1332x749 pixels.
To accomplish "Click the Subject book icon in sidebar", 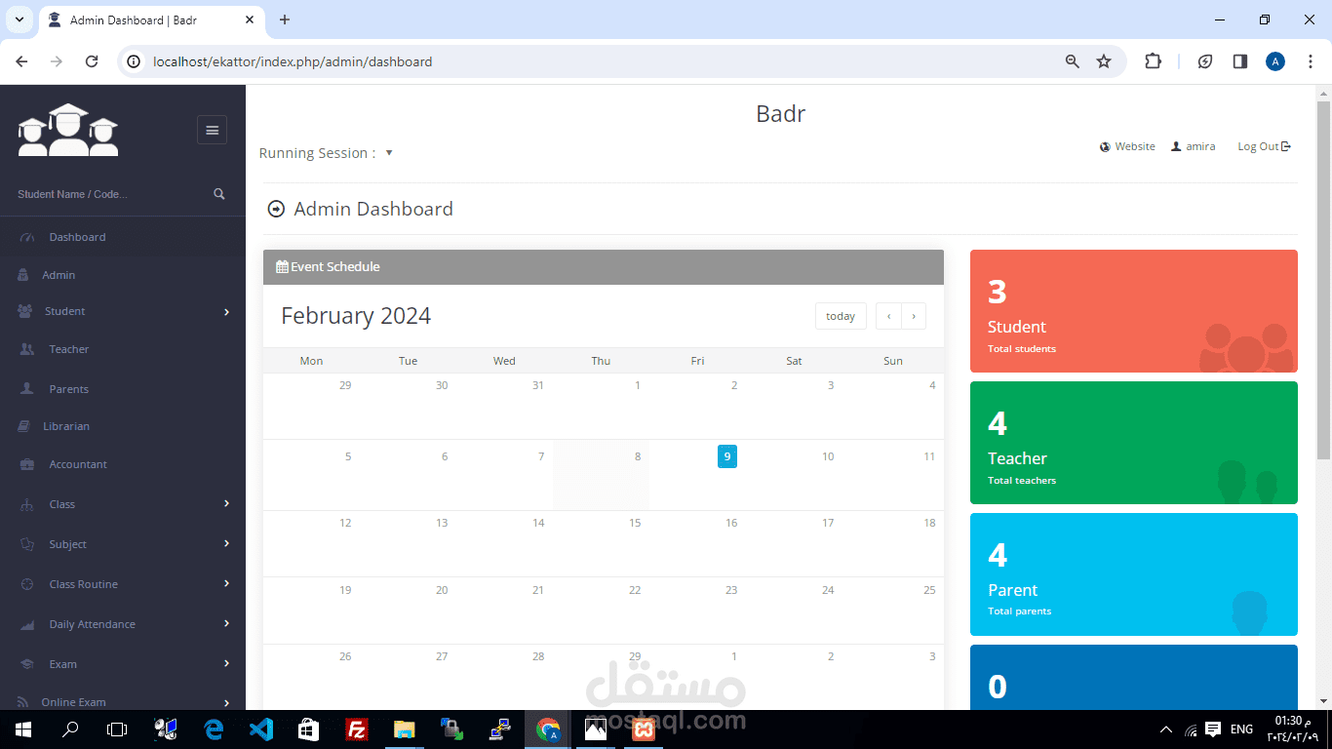I will pyautogui.click(x=27, y=544).
